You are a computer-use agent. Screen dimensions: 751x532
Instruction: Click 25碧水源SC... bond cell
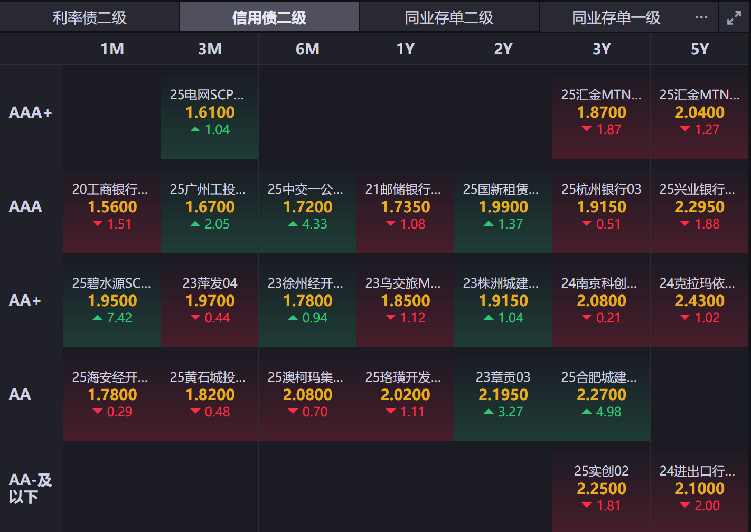coord(112,300)
